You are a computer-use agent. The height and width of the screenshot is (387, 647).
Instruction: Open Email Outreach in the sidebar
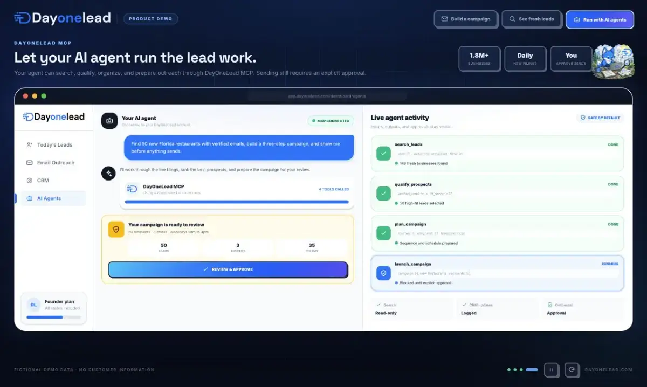tap(53, 162)
